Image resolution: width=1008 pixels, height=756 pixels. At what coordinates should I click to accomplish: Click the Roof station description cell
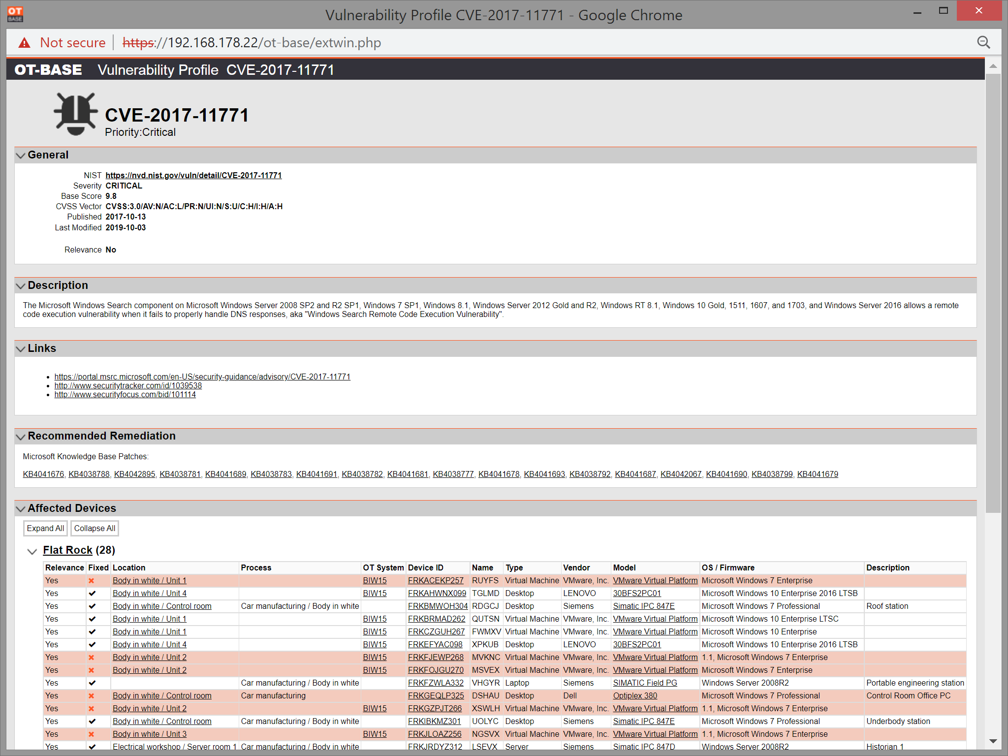click(x=915, y=606)
